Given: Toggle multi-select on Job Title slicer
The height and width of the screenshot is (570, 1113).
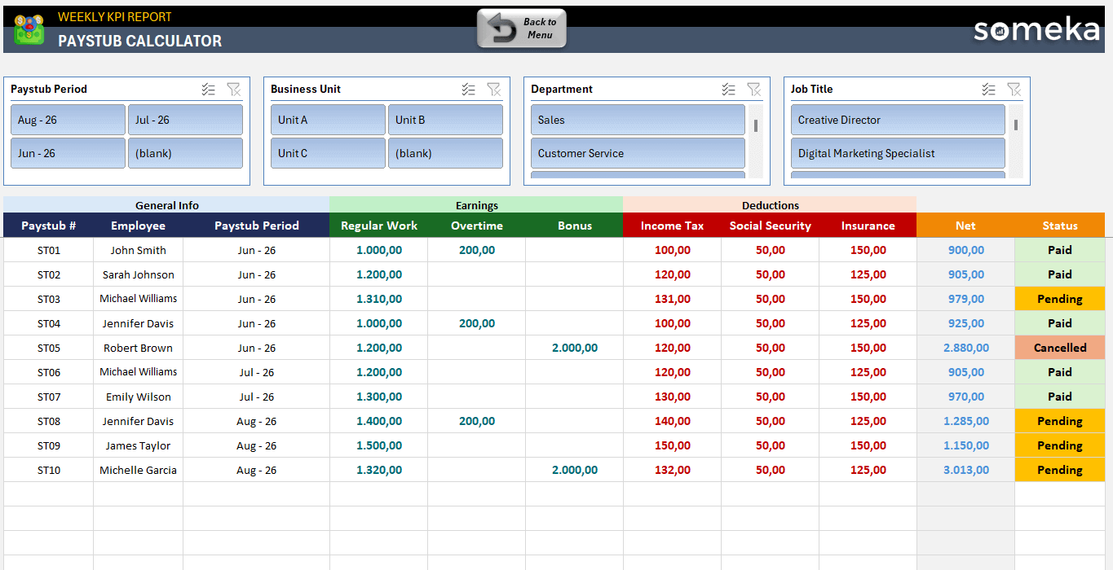Looking at the screenshot, I should pyautogui.click(x=989, y=90).
